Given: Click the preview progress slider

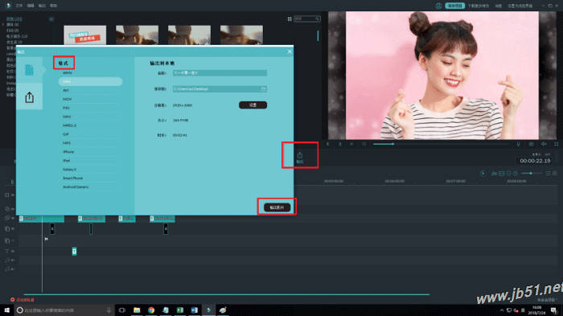Looking at the screenshot, I should click(441, 144).
